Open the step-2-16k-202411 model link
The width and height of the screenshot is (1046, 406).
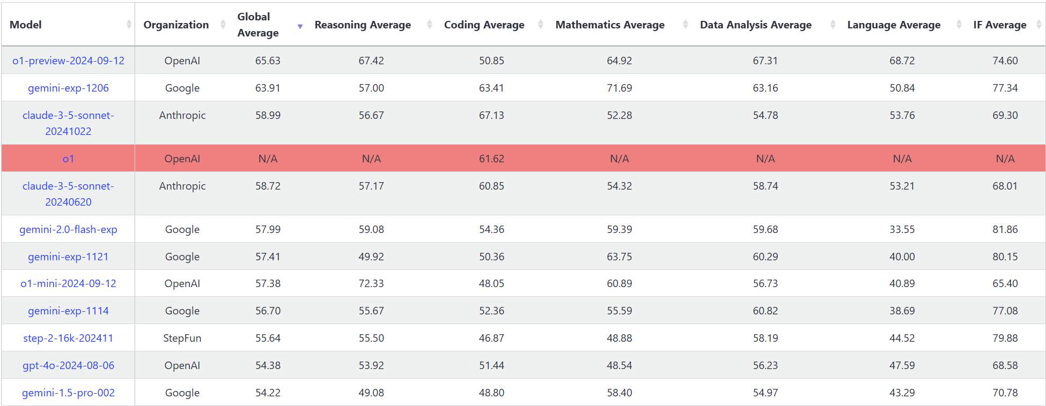[x=68, y=338]
